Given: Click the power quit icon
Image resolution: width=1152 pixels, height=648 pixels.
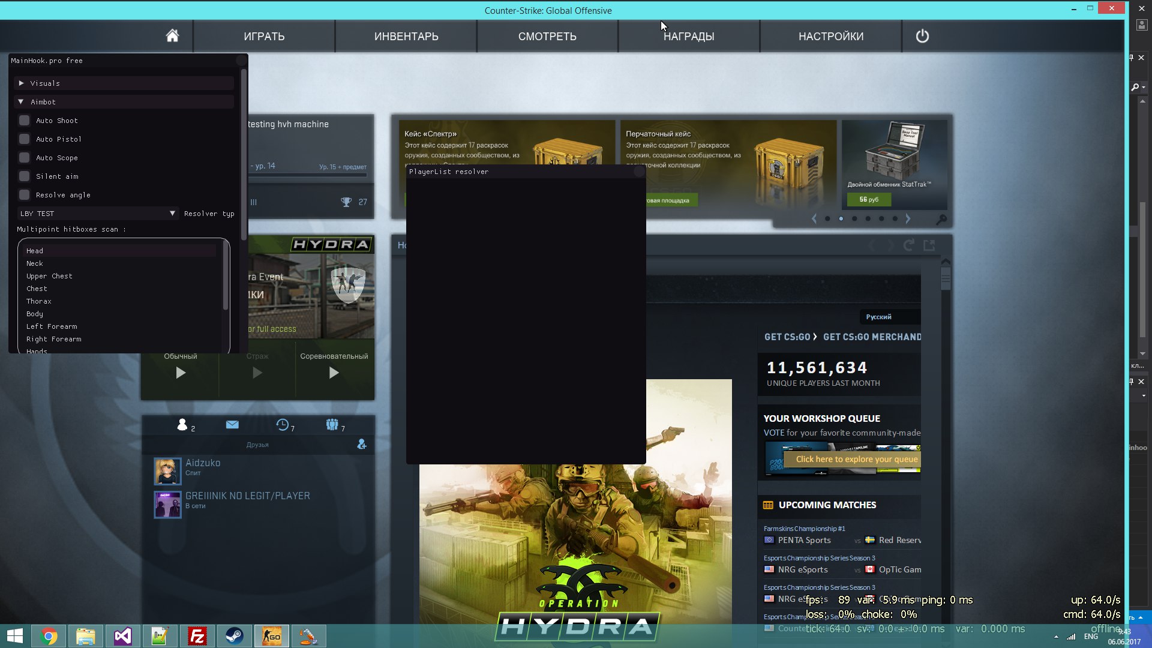Looking at the screenshot, I should coord(922,36).
